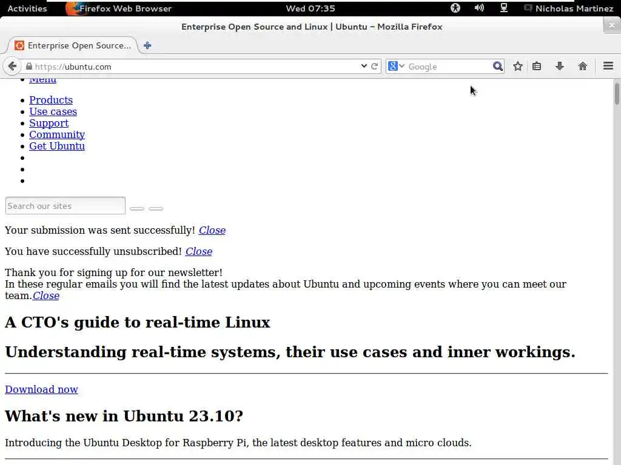This screenshot has width=621, height=465.
Task: Select the Enterprise Open Source tab
Action: (x=73, y=45)
